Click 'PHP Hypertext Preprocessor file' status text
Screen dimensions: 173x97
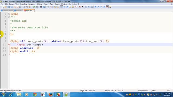(11, 91)
